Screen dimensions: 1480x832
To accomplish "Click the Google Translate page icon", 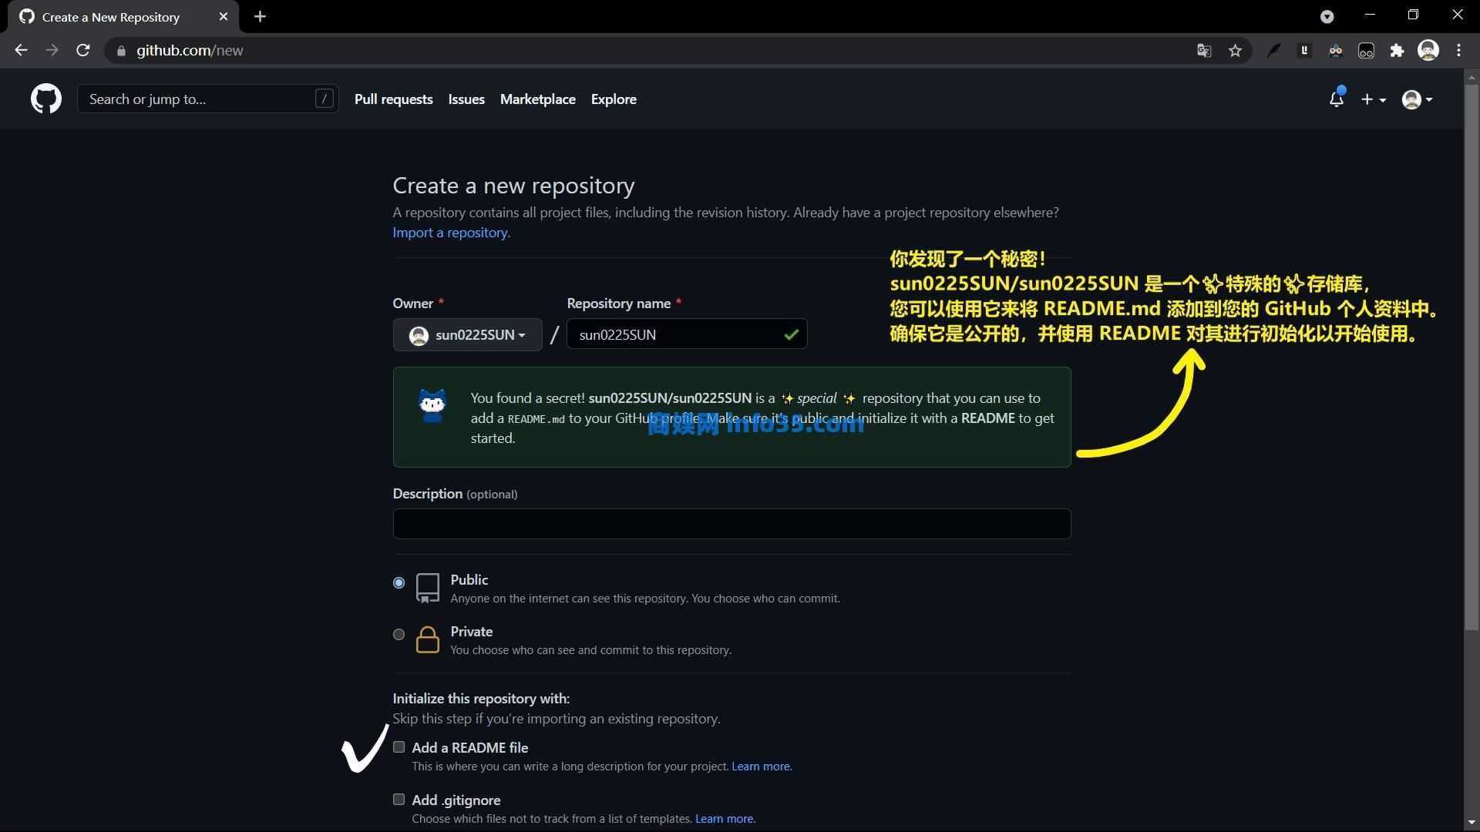I will 1203,51.
